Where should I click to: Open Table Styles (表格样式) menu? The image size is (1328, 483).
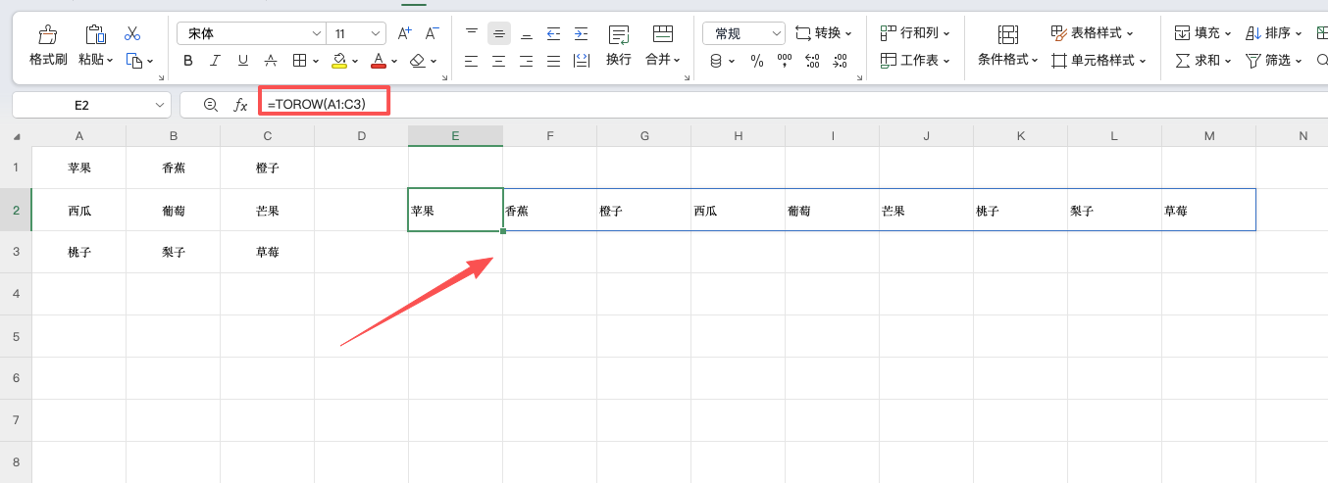1092,33
